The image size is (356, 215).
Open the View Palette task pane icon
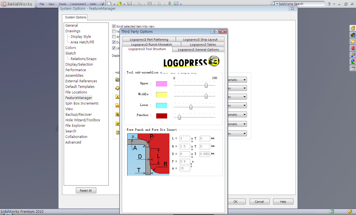pyautogui.click(x=353, y=55)
